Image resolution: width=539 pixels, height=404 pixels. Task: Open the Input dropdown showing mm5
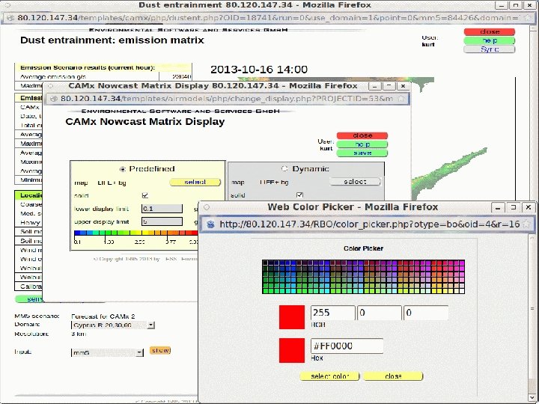pyautogui.click(x=107, y=352)
